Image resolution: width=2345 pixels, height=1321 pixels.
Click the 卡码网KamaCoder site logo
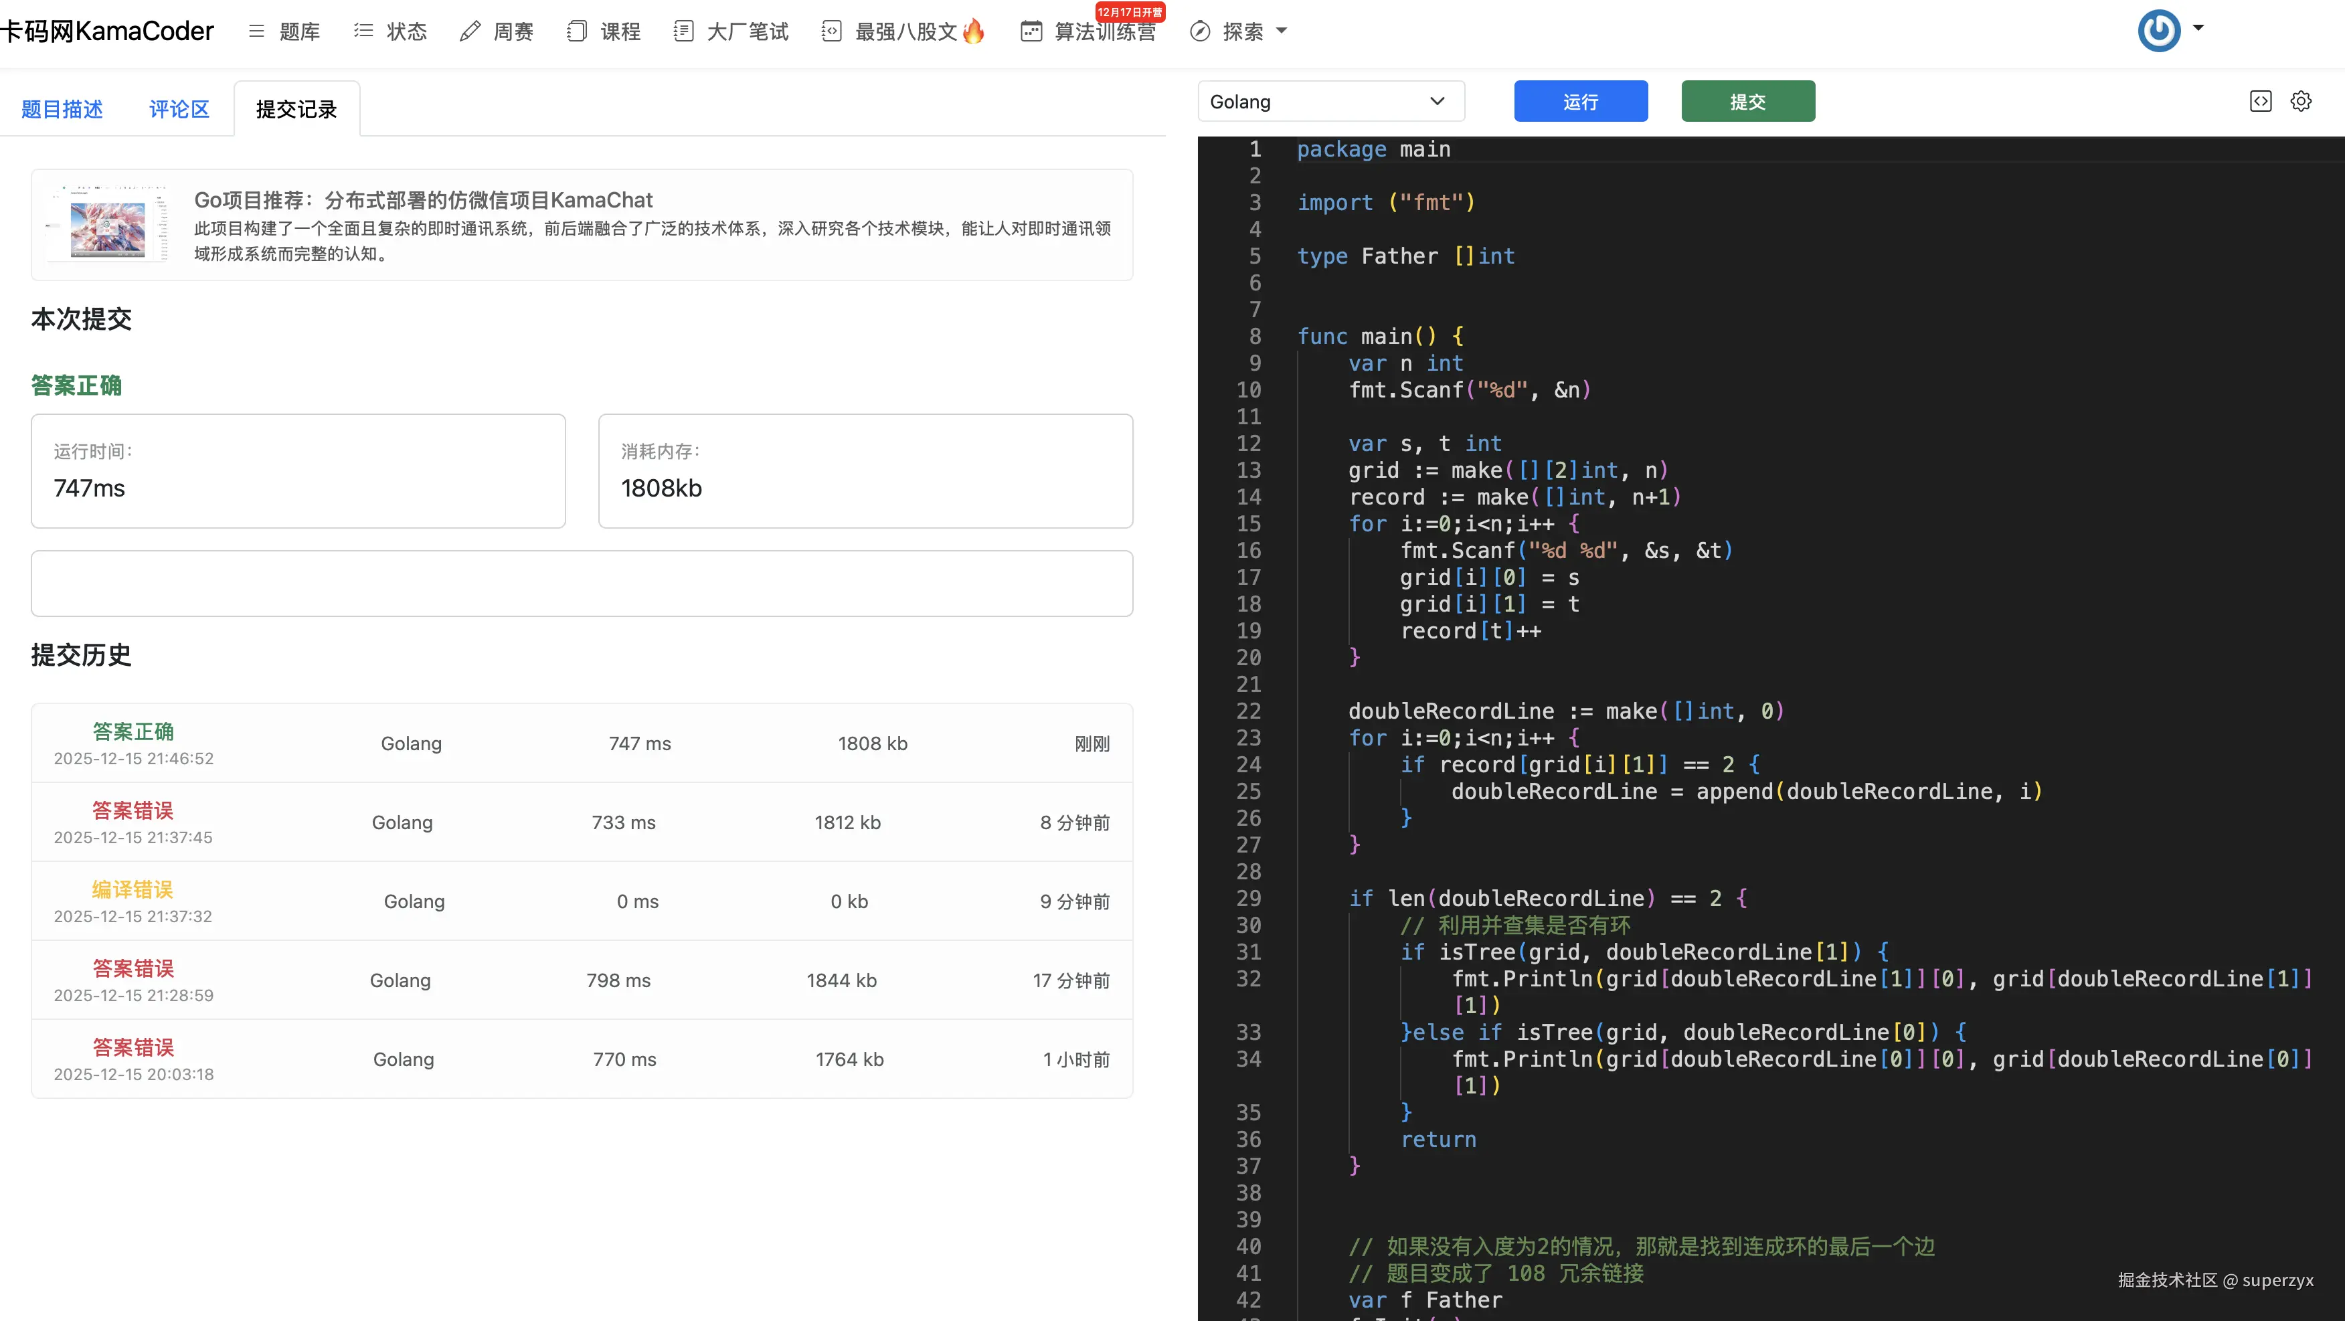(x=108, y=32)
